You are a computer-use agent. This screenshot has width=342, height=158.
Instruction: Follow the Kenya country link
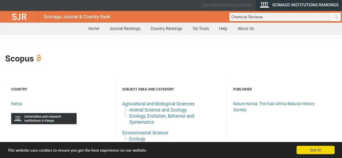[17, 104]
